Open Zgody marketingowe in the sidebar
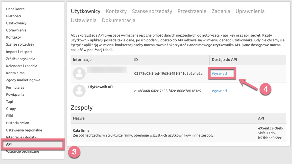292x164 pixels. [23, 80]
